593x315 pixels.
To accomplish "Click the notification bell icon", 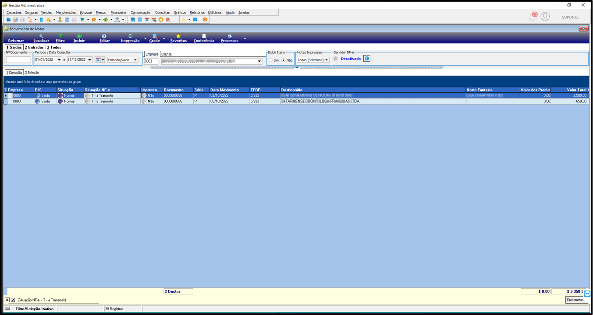I will tap(533, 17).
